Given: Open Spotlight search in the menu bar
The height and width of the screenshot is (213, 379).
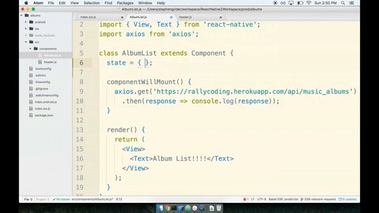Looking at the screenshot, I should [343, 3].
